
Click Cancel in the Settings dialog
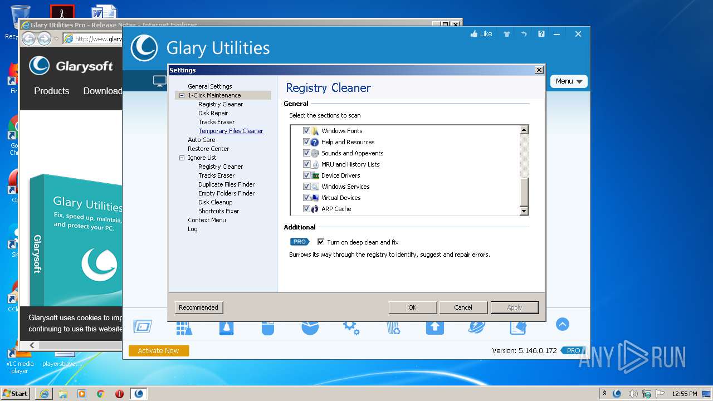pos(463,307)
